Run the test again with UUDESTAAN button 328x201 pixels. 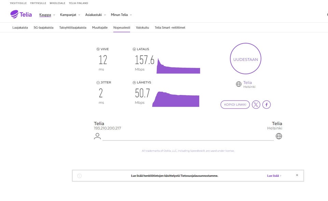coord(246,59)
